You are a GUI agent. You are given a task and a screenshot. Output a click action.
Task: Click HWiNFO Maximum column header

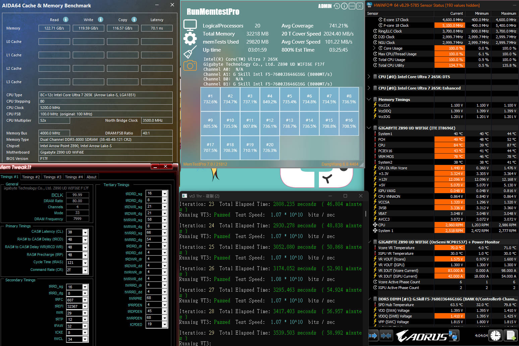point(504,13)
